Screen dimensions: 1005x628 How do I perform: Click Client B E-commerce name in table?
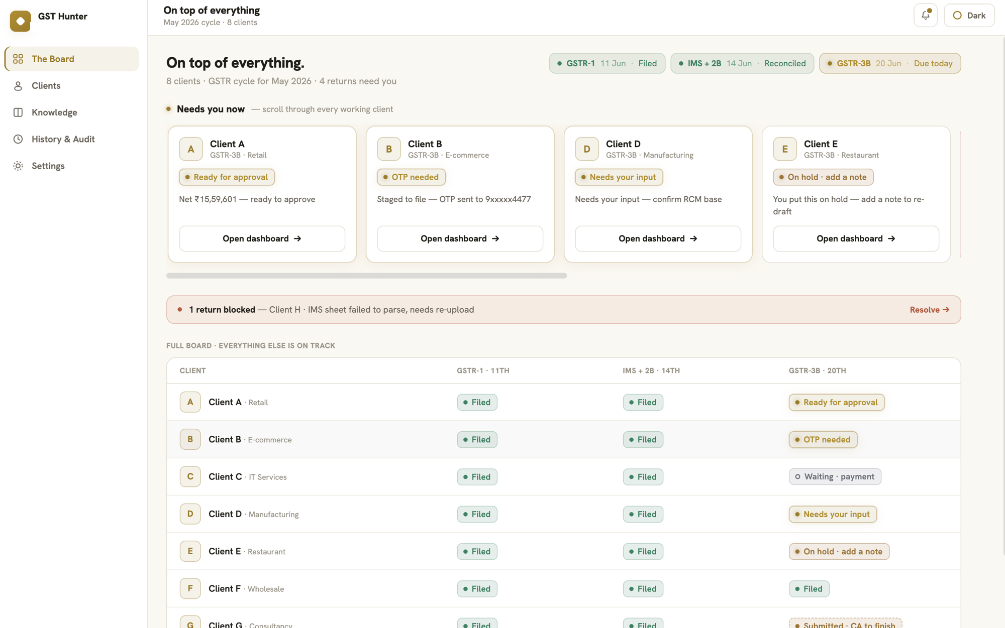pyautogui.click(x=250, y=439)
